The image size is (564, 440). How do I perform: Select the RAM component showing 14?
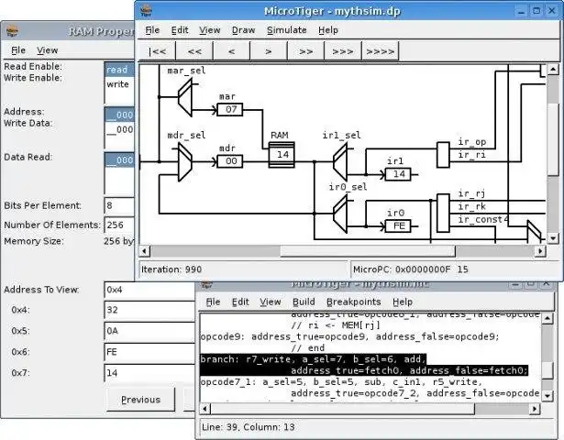pos(282,155)
